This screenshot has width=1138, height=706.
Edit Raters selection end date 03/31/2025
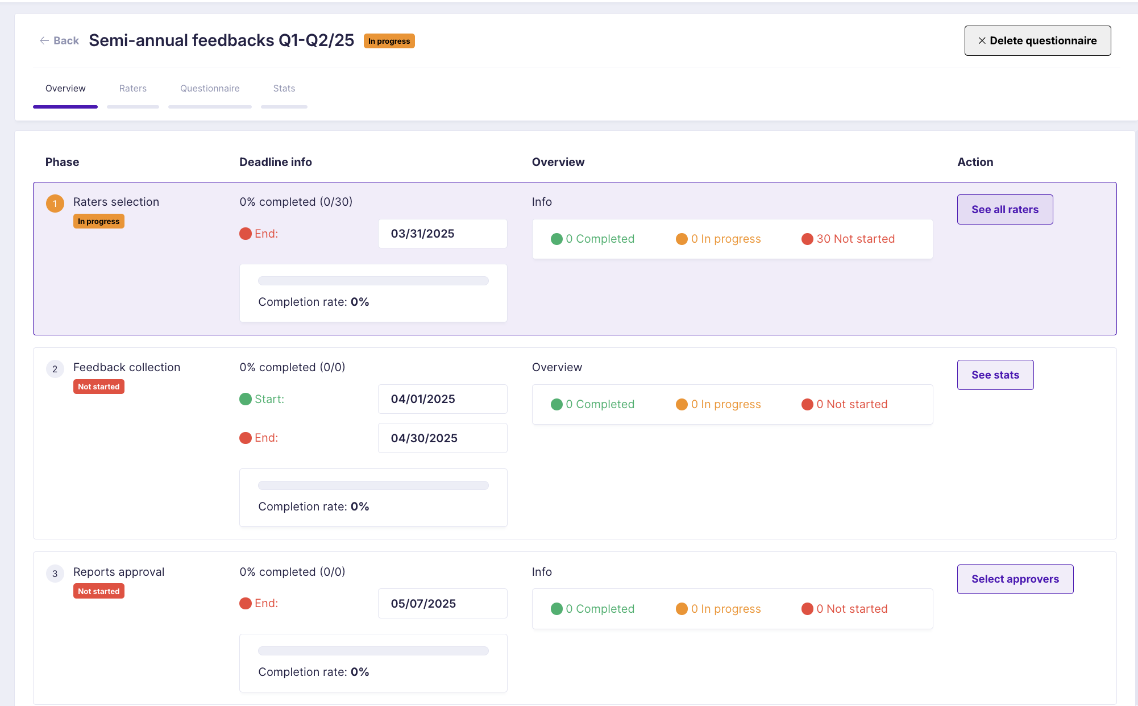(443, 234)
